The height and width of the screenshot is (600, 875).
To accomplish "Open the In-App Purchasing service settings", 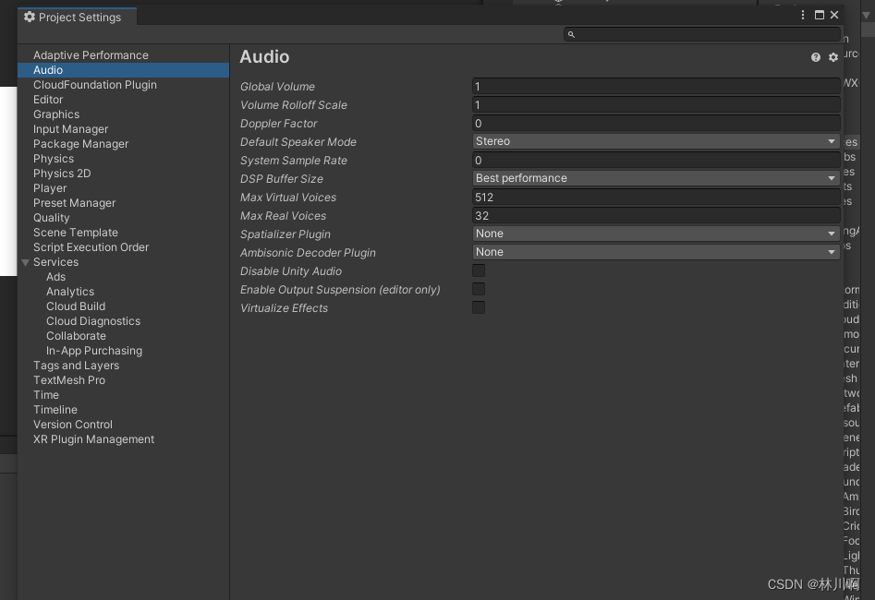I will [x=93, y=350].
